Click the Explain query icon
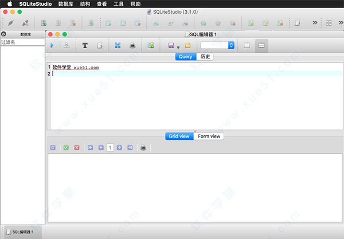 click(x=67, y=45)
